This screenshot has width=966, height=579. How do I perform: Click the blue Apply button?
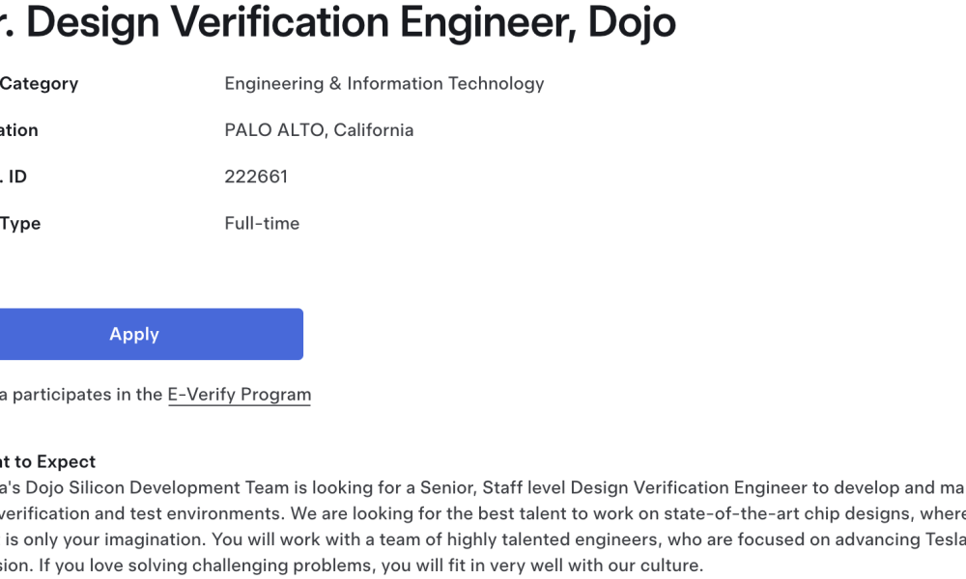click(x=151, y=334)
